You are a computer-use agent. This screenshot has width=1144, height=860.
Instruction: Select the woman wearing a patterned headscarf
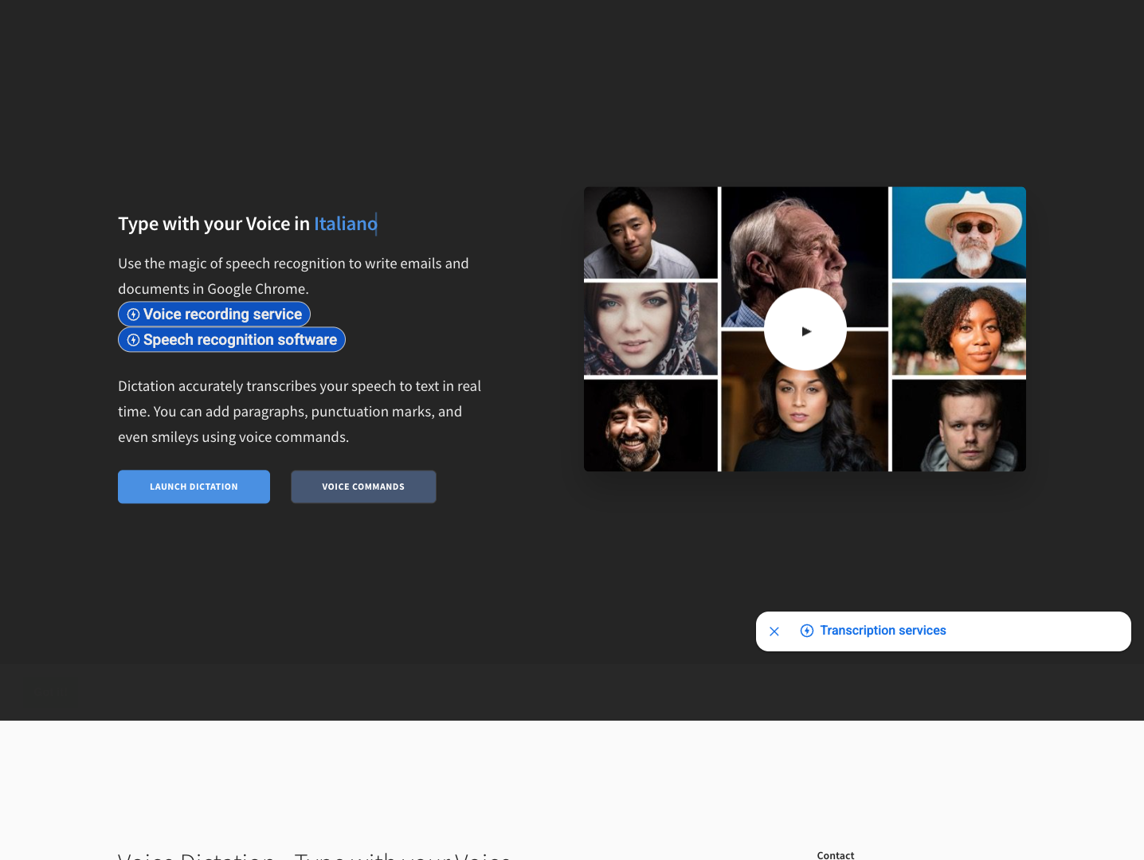tap(650, 328)
